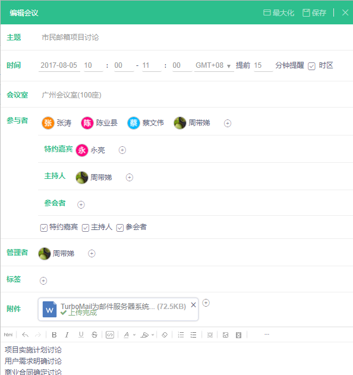This screenshot has width=353, height=375.
Task: Switch editor to html mode
Action: [x=8, y=335]
